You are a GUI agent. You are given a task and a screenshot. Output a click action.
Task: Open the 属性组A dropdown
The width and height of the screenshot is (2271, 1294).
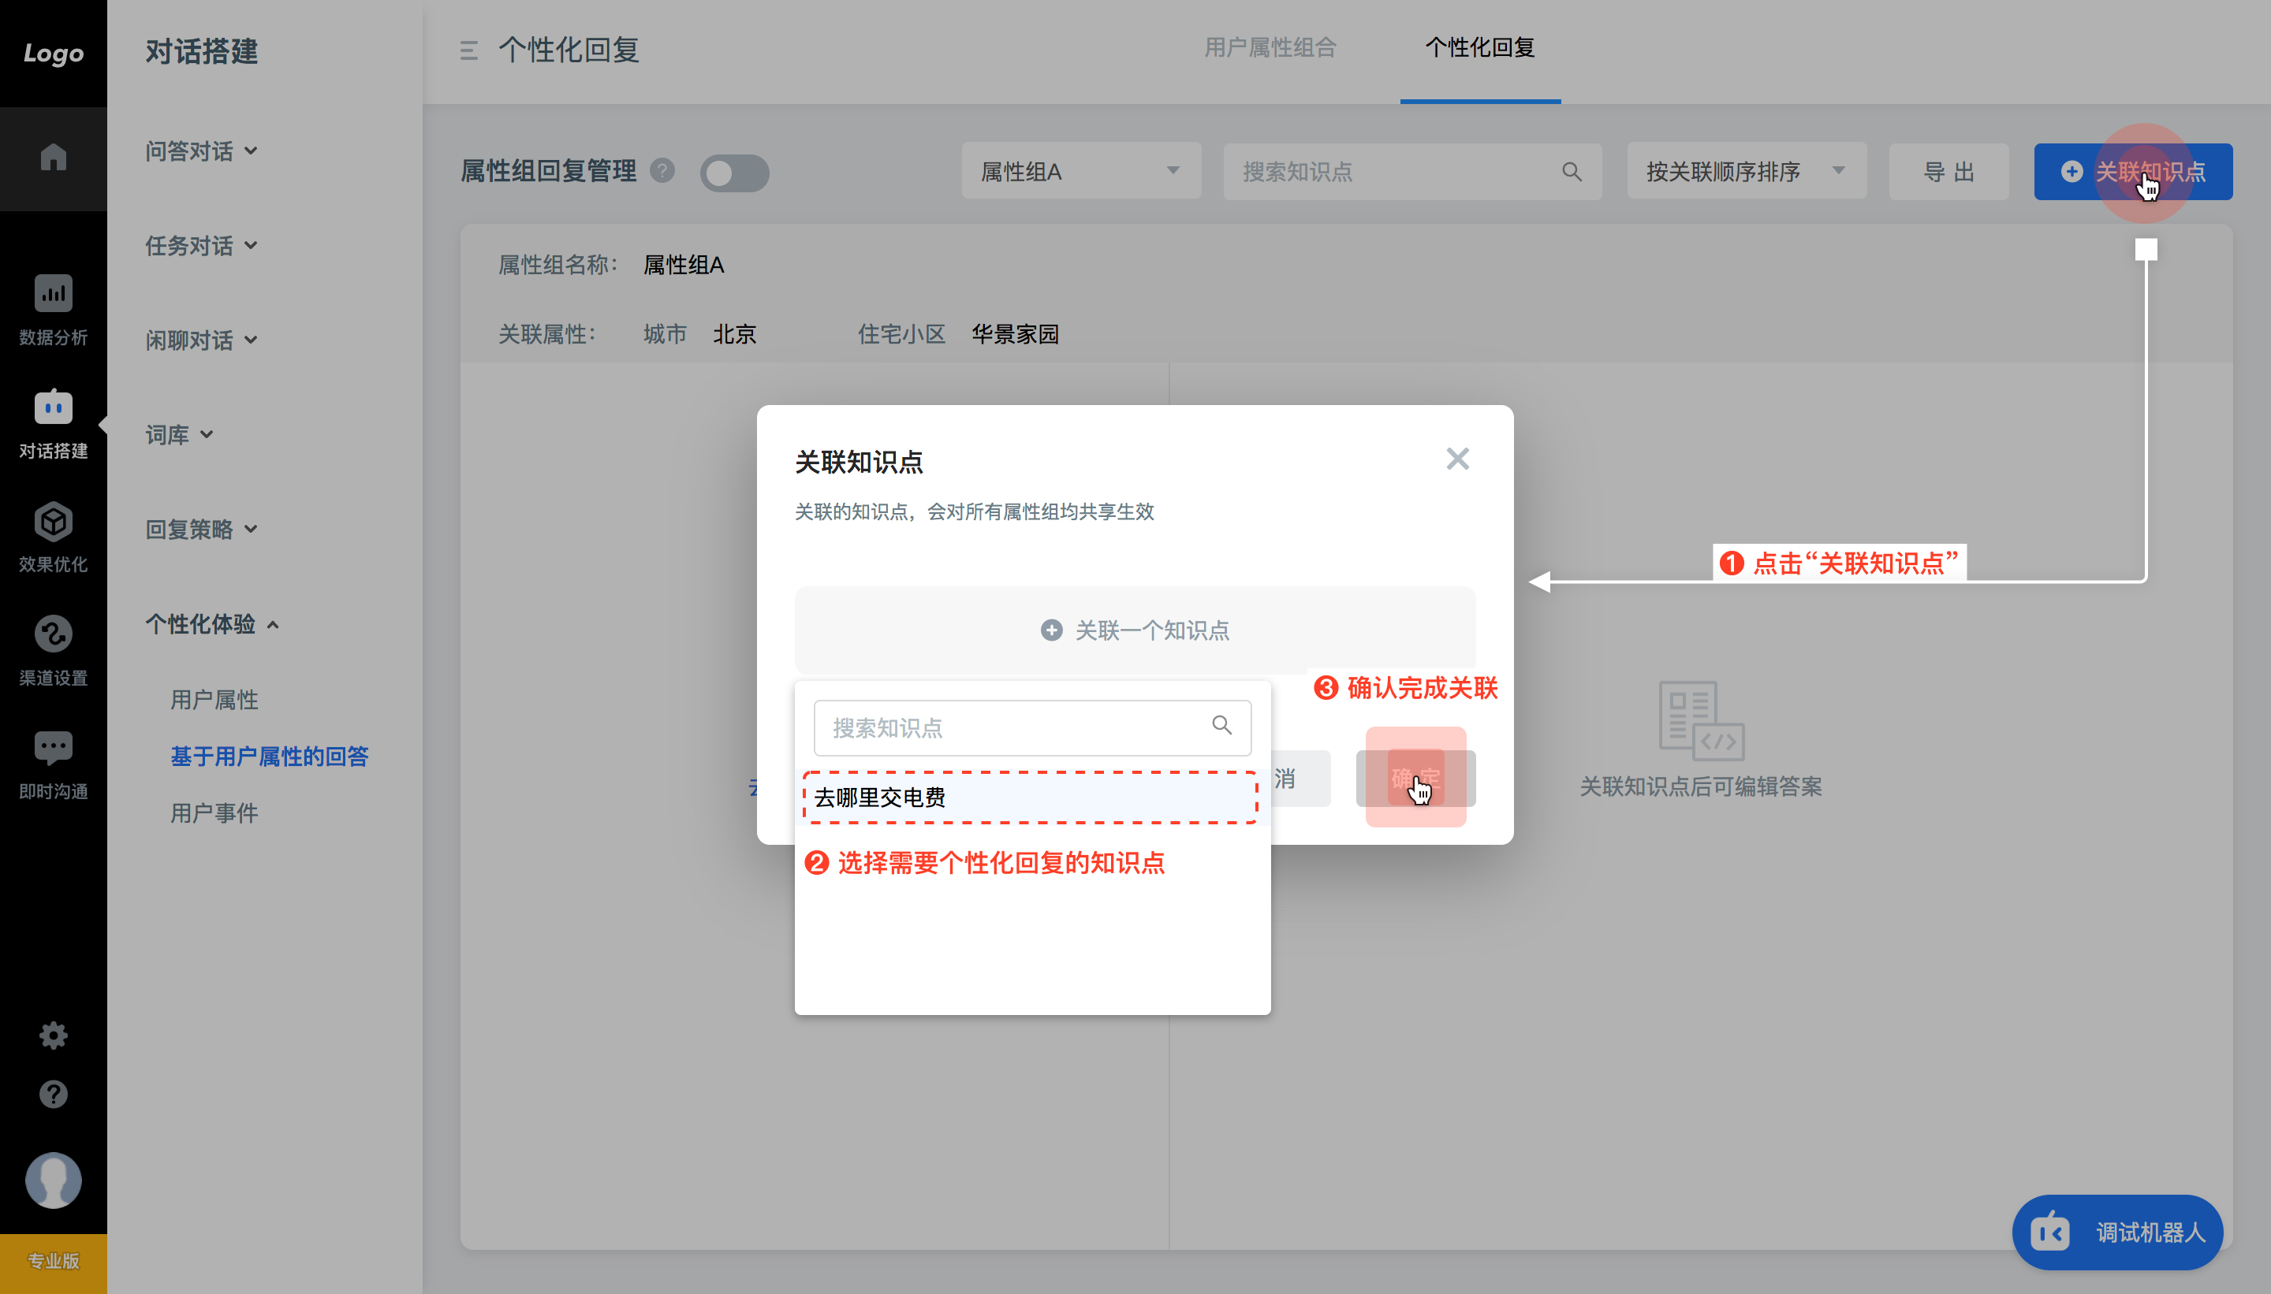click(1080, 171)
